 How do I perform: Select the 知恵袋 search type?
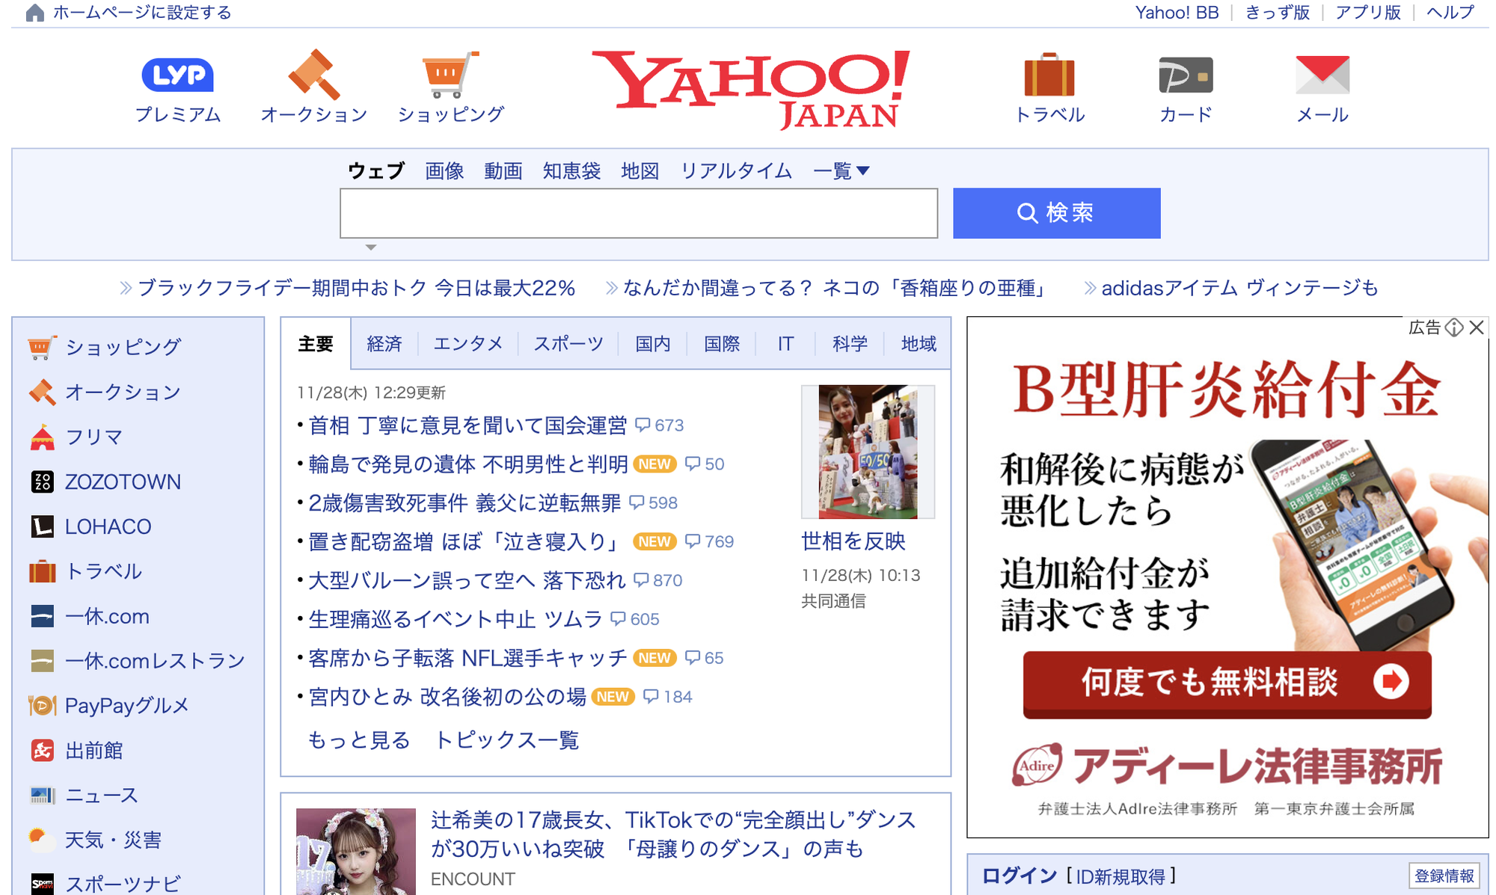pos(571,171)
